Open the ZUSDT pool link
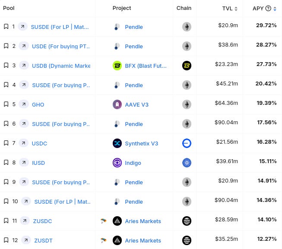The height and width of the screenshot is (249, 282). [x=43, y=240]
